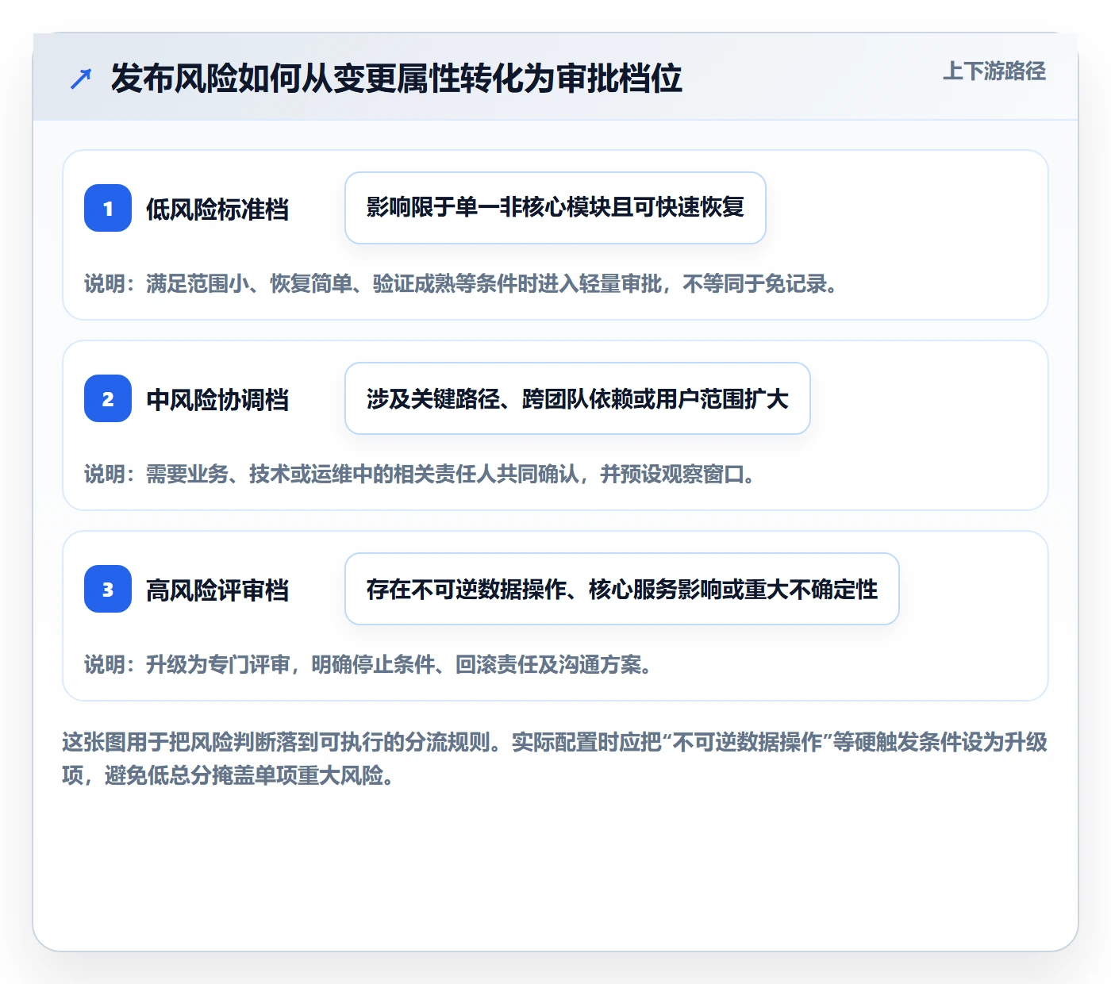The image size is (1111, 984).
Task: Click the note starting 说明：满足范围小
Action: click(x=461, y=284)
